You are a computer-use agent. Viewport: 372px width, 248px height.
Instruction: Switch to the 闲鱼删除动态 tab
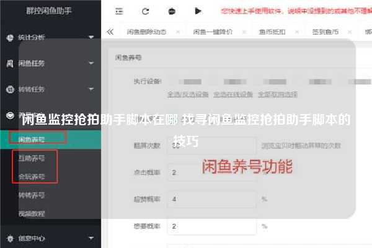[146, 32]
